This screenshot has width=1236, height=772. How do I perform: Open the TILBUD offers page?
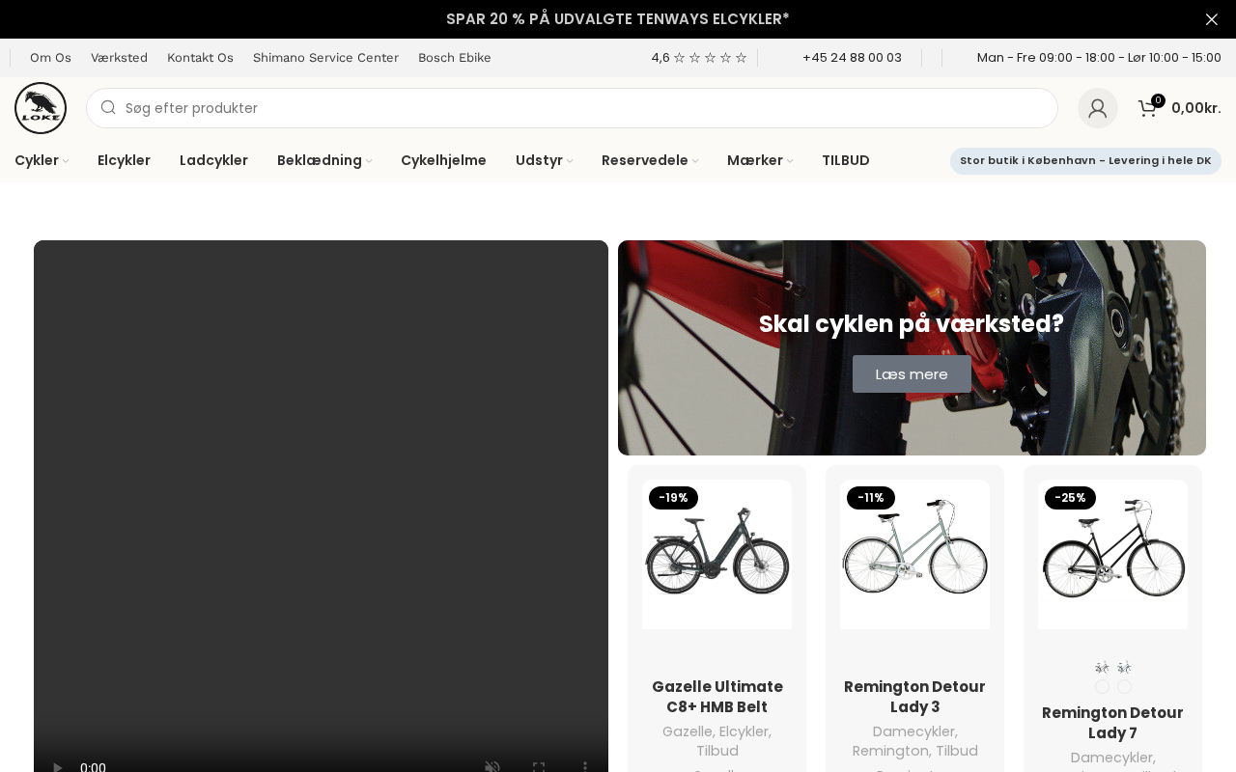[x=846, y=160]
